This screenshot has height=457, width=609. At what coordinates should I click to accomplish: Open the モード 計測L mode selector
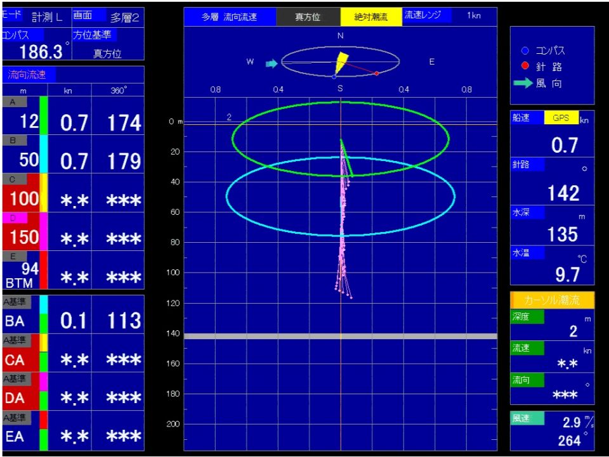pyautogui.click(x=35, y=16)
